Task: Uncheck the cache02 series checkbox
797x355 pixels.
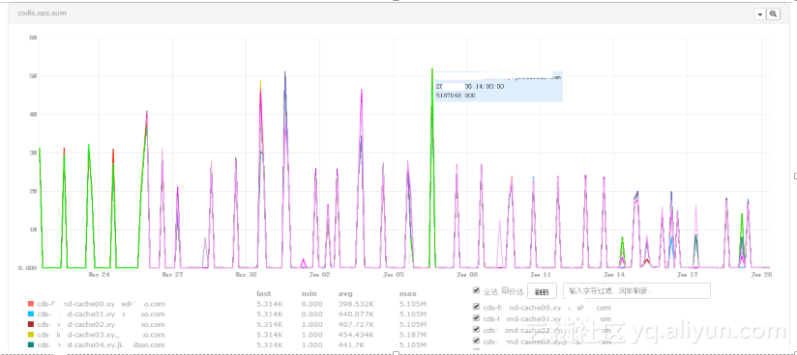Action: pos(476,329)
